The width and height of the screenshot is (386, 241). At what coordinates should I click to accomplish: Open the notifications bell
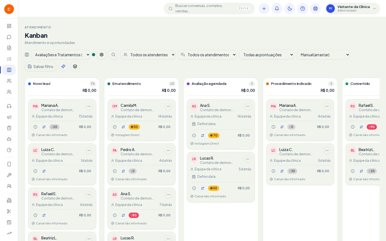click(x=277, y=9)
